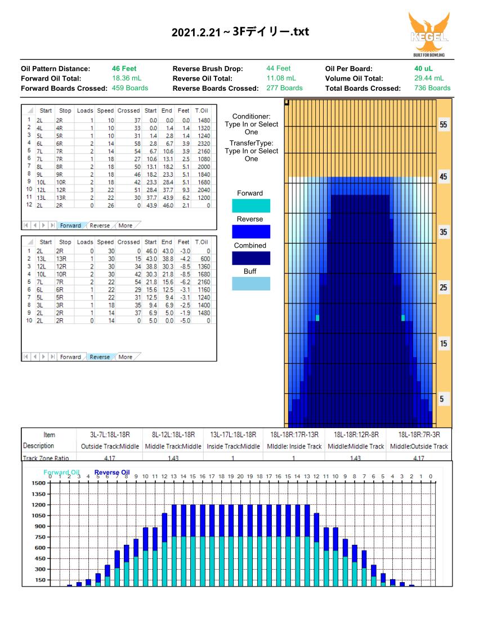The height and width of the screenshot is (621, 479).
Task: Click the 'Middle:Outside Track' description
Action: [x=419, y=446]
